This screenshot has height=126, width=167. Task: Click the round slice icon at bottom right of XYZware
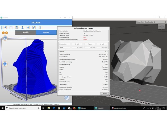click(x=67, y=97)
